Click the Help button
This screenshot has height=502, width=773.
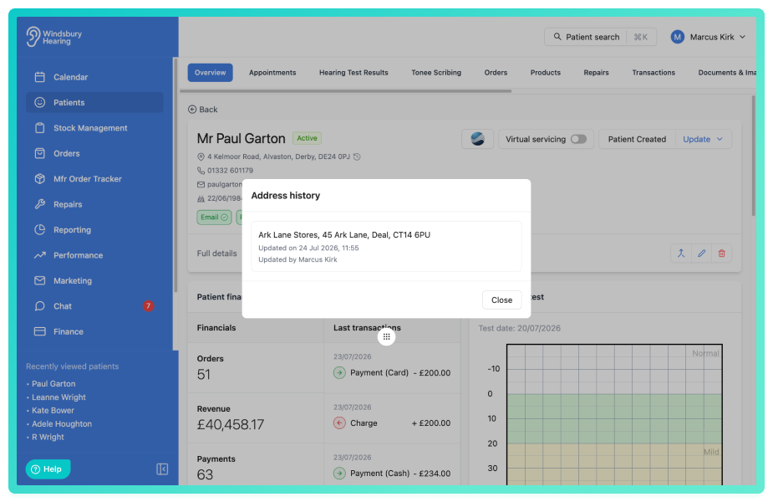(x=48, y=469)
